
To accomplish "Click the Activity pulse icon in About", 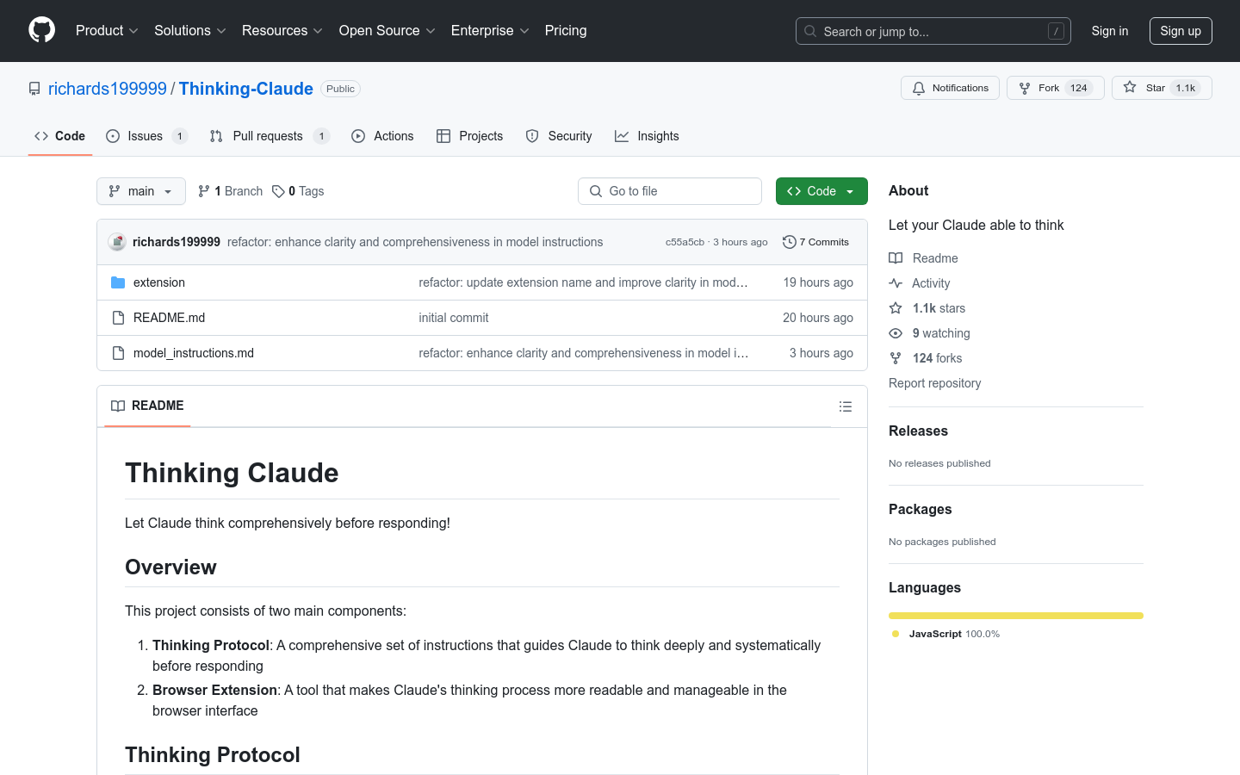I will pyautogui.click(x=896, y=283).
